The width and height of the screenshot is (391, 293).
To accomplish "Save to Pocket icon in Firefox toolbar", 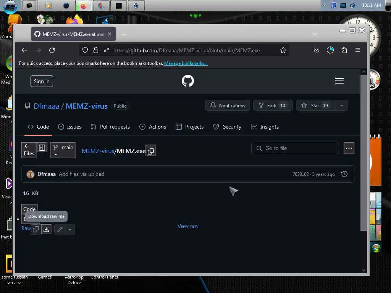I will point(317,50).
